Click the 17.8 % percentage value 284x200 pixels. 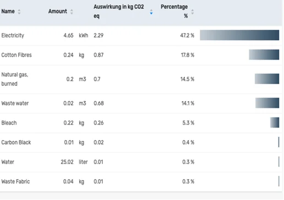188,55
